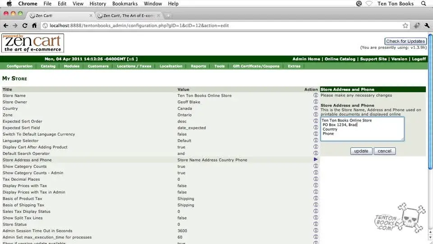Open Chrome wrench settings menu

(427, 25)
